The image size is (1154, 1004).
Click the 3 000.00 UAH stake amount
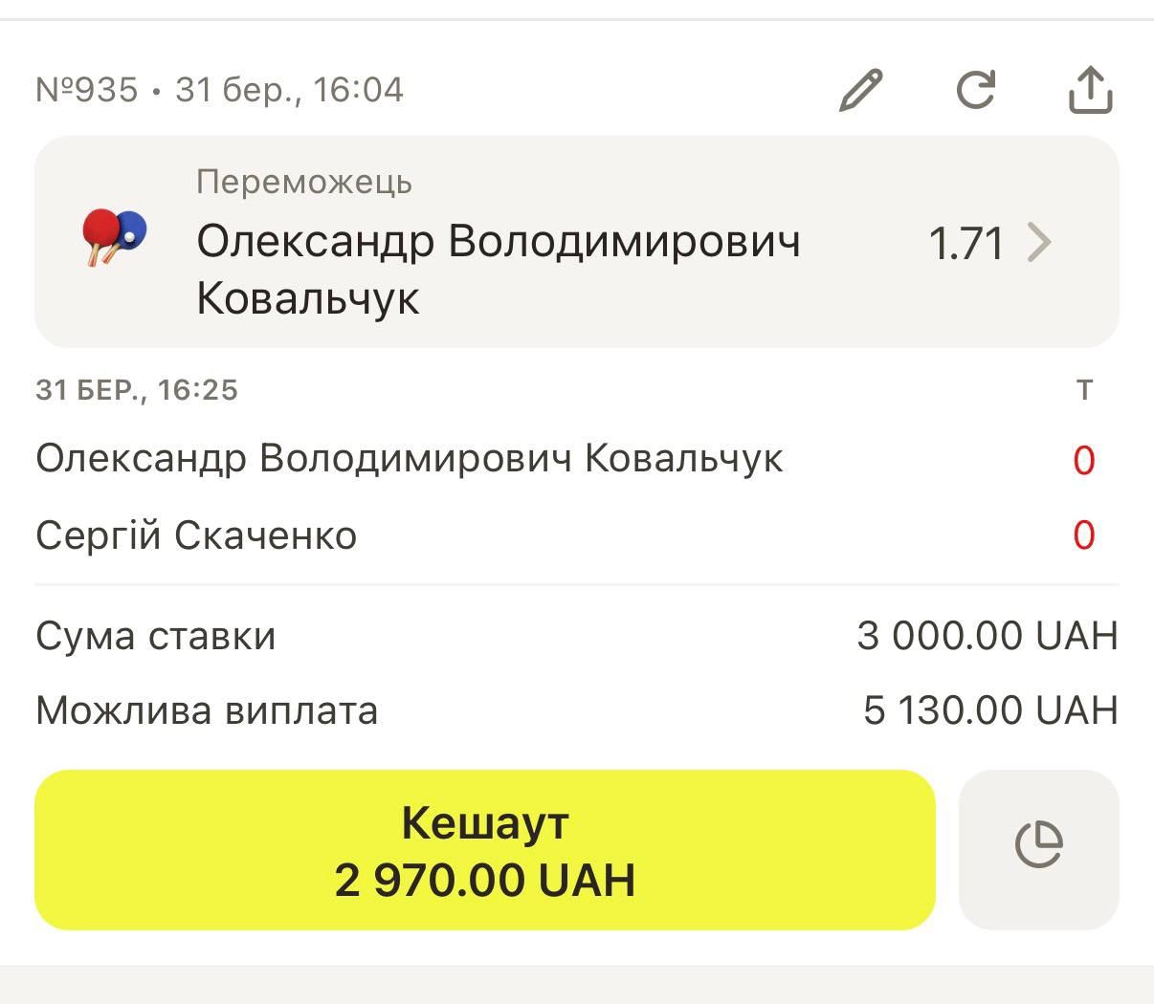point(987,636)
